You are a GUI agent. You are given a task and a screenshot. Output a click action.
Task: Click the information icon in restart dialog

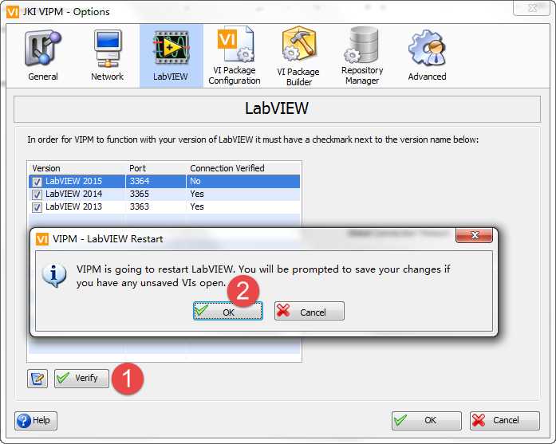click(x=54, y=276)
